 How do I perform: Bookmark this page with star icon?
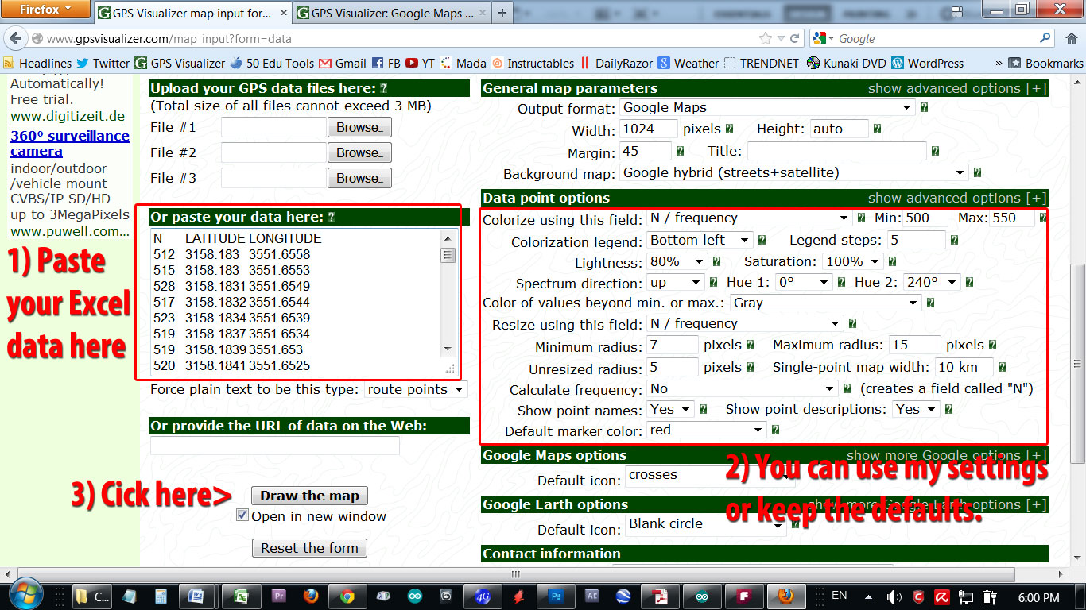766,38
